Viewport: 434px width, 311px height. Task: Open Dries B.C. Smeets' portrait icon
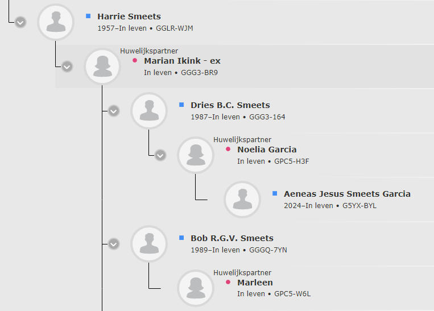[x=149, y=111]
